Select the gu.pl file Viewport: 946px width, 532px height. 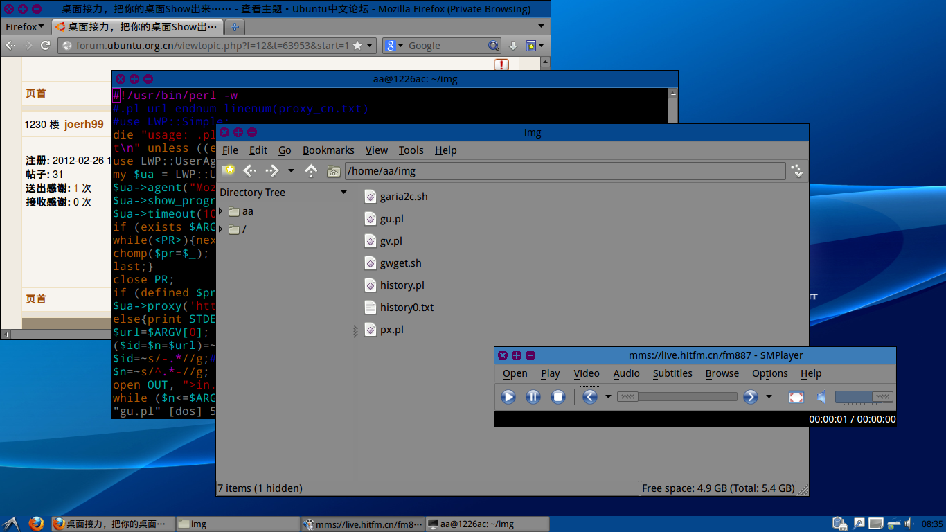(x=384, y=219)
